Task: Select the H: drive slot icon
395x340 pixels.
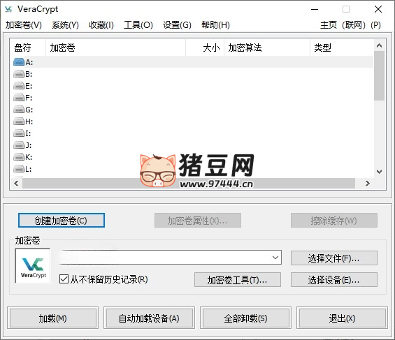Action: click(19, 121)
